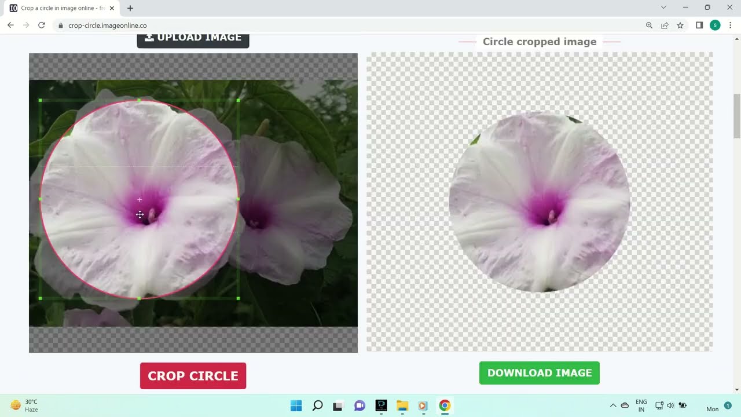The height and width of the screenshot is (417, 741).
Task: Open the Chrome profile avatar
Action: point(715,25)
